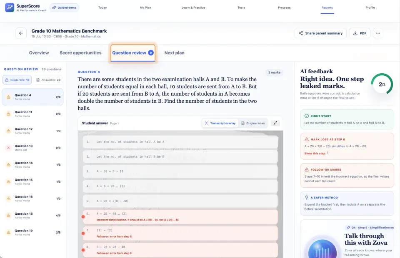Image resolution: width=400 pixels, height=258 pixels.
Task: Switch to the Next plan tab
Action: [174, 53]
